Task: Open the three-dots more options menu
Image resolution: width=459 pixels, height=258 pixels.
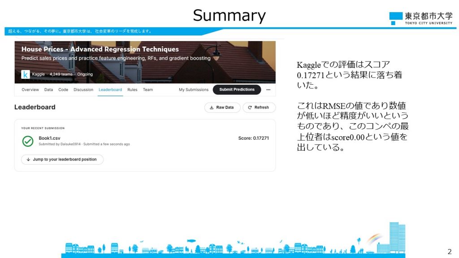Action: click(x=268, y=90)
